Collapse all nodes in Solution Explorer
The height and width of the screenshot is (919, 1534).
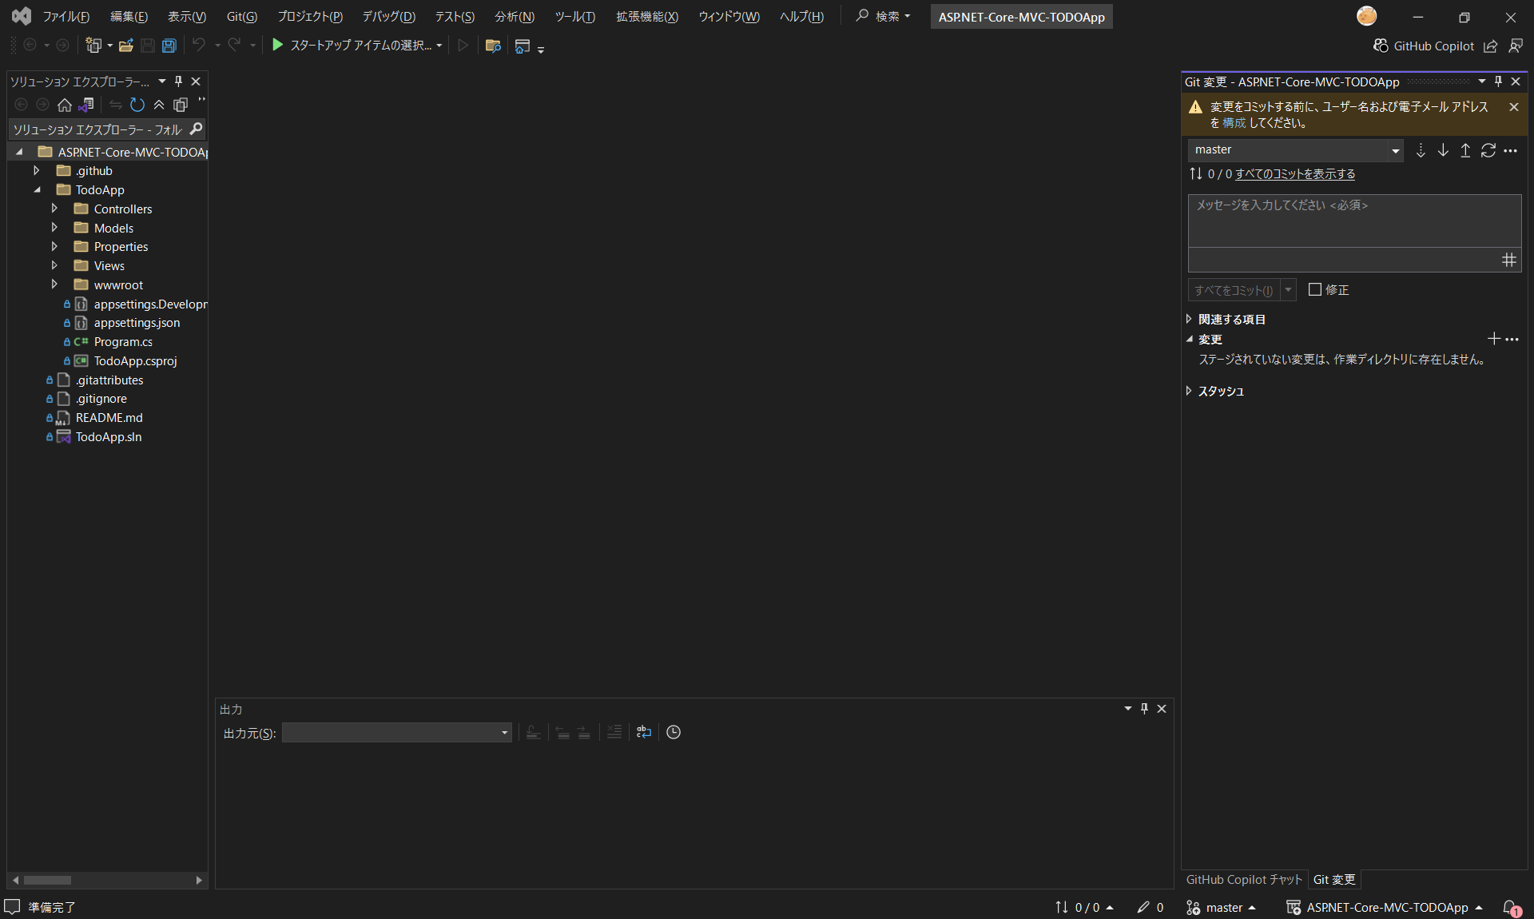click(x=159, y=105)
